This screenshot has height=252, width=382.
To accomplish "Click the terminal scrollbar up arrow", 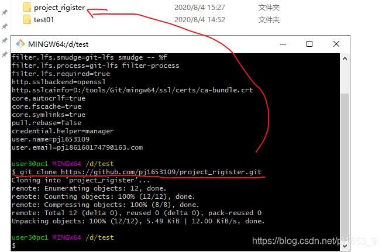I will tap(345, 58).
